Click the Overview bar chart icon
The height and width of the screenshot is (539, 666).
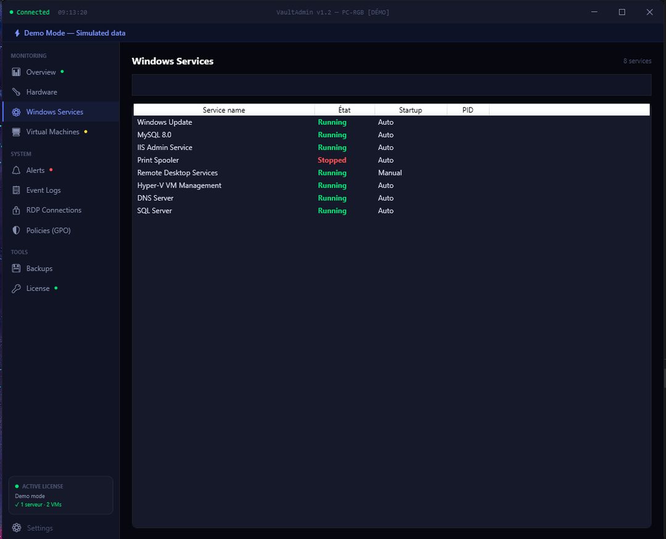(16, 72)
